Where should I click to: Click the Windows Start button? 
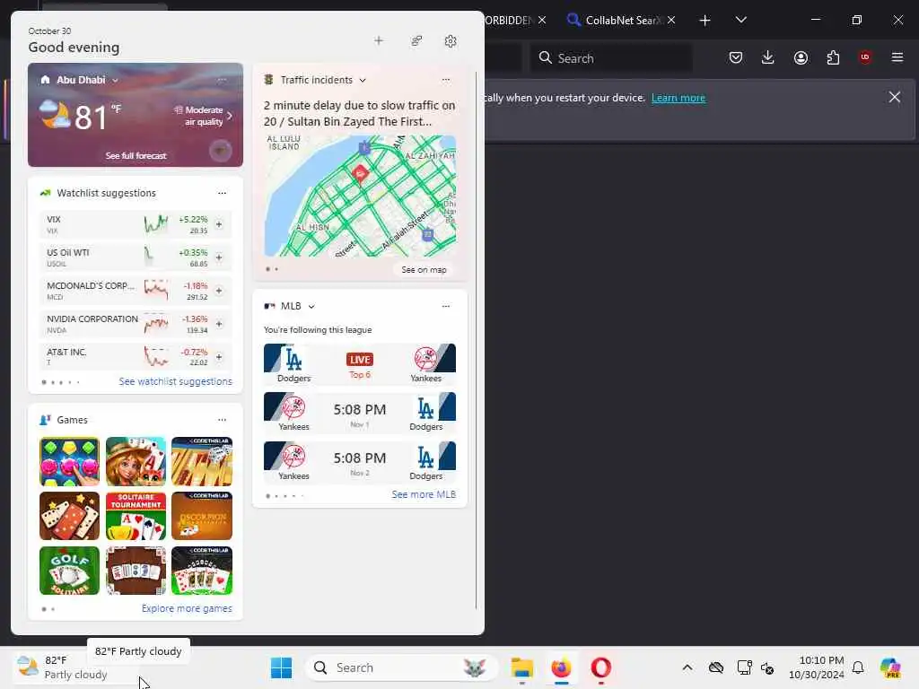281,667
